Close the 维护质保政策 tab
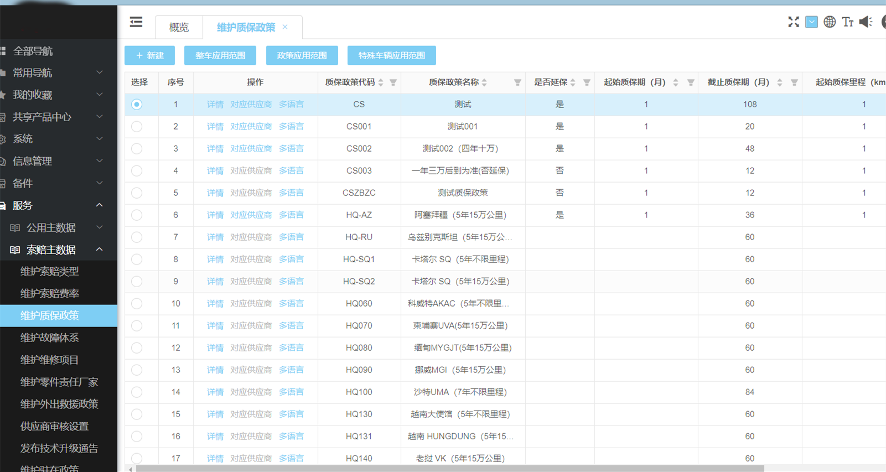The image size is (886, 472). (x=285, y=27)
